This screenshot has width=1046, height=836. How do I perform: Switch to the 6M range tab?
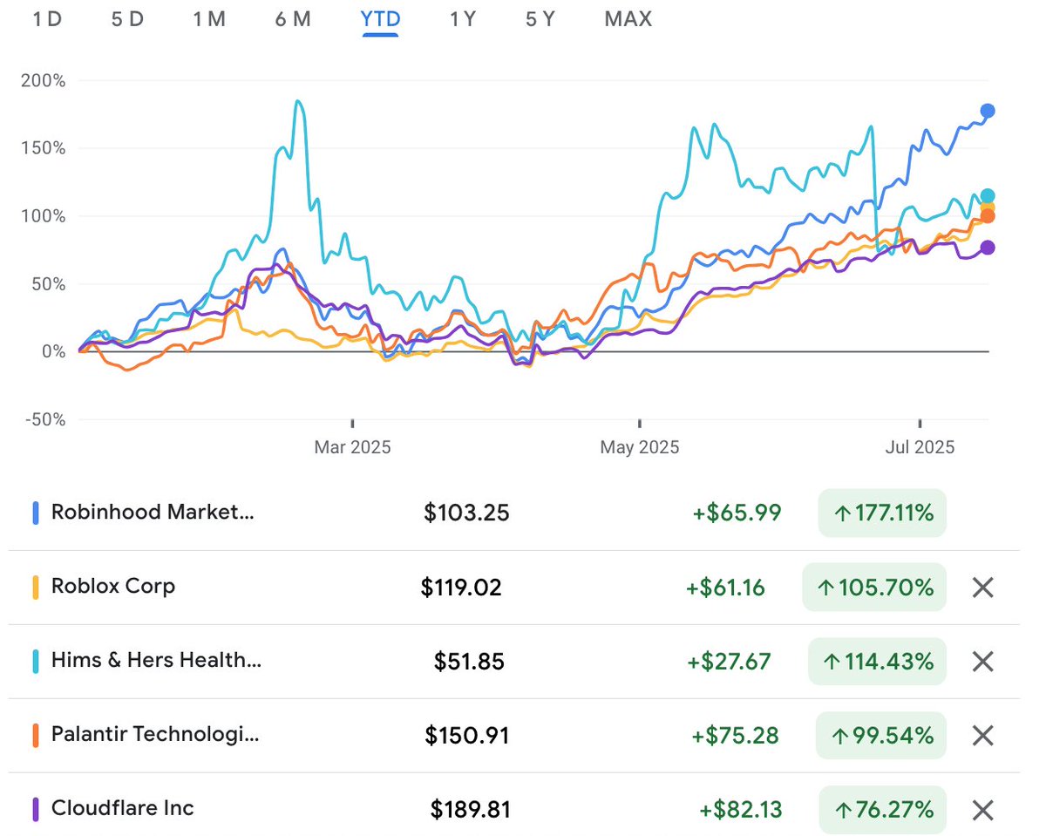[293, 18]
